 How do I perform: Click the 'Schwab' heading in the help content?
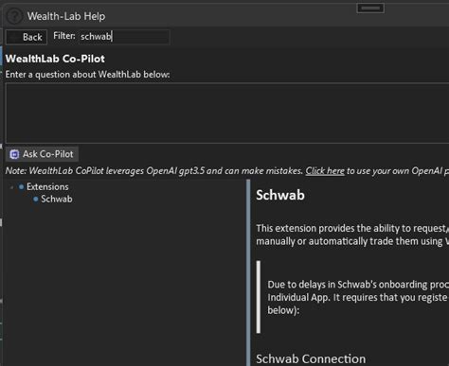(280, 195)
